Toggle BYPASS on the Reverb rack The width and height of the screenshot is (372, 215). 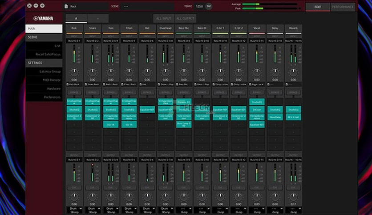click(x=294, y=92)
